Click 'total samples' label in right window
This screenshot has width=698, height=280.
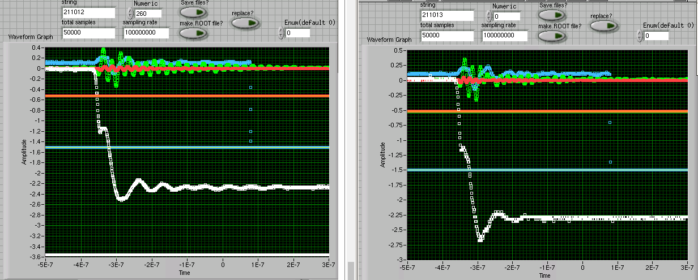coord(438,25)
